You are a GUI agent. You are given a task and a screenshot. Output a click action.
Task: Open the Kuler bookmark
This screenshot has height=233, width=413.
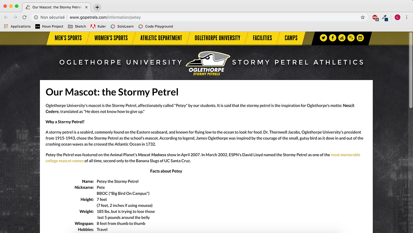98,26
